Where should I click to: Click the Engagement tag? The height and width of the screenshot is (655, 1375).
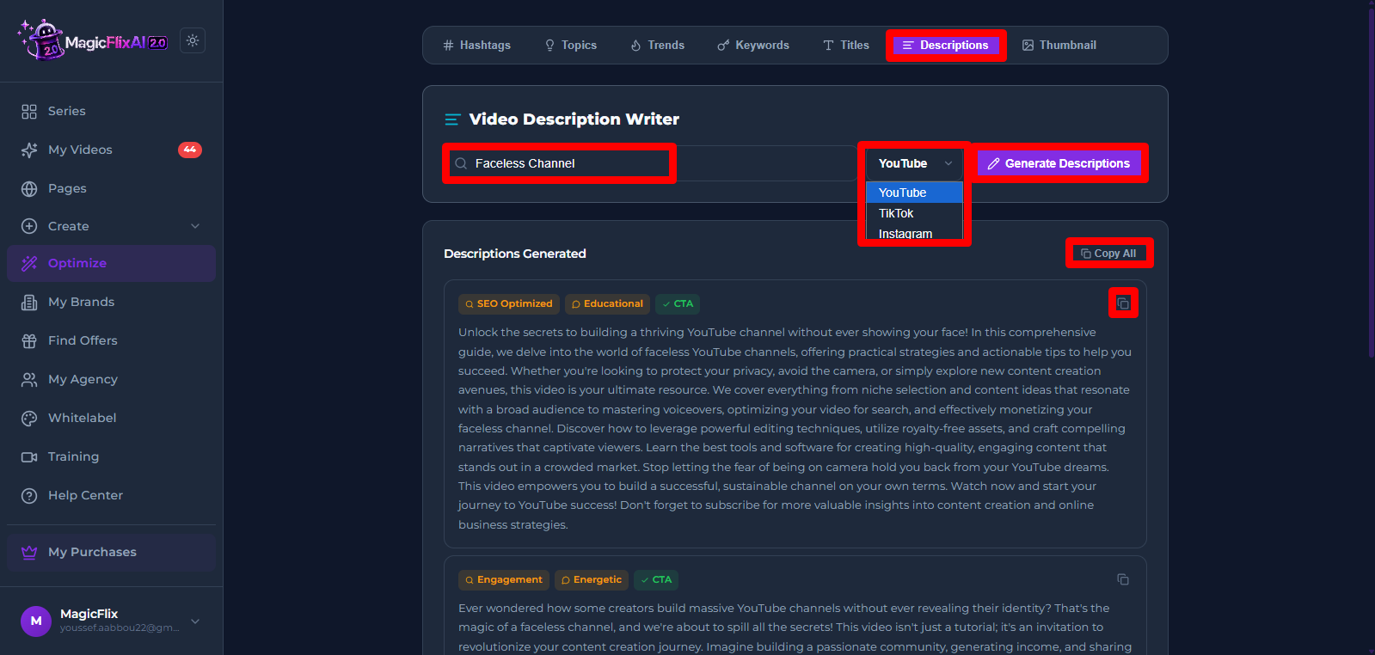(x=504, y=579)
